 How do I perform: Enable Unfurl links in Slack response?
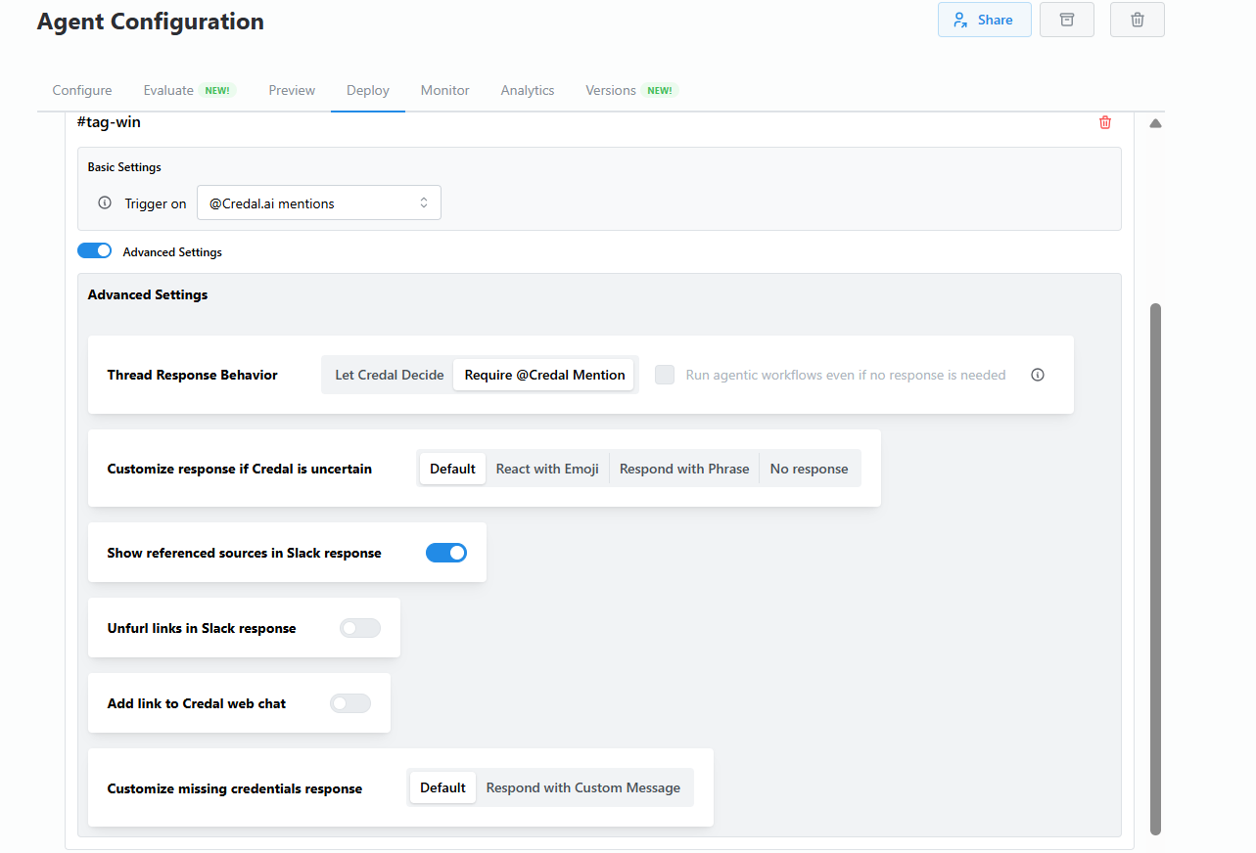[x=359, y=628]
